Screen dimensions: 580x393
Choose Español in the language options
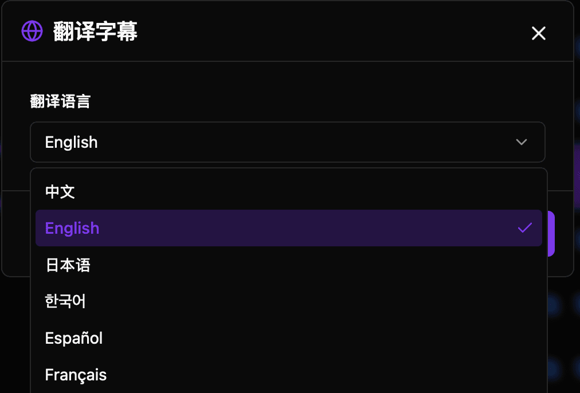[74, 338]
